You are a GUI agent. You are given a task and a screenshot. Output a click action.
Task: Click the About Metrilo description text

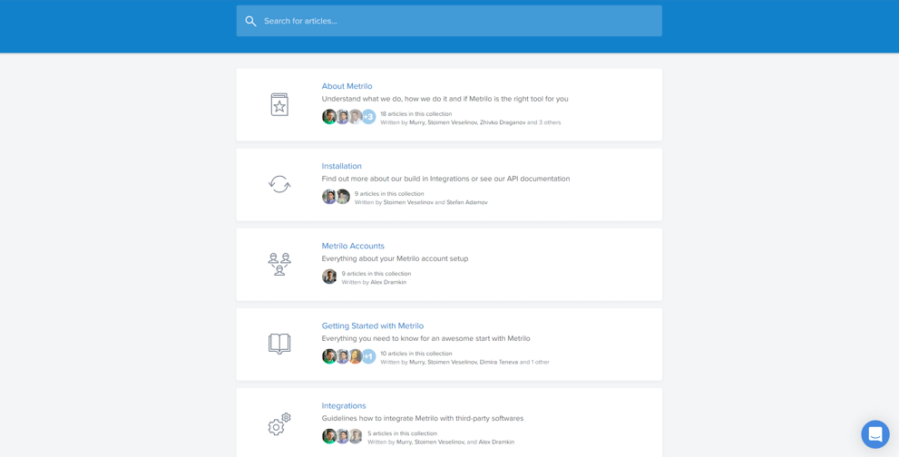click(445, 99)
